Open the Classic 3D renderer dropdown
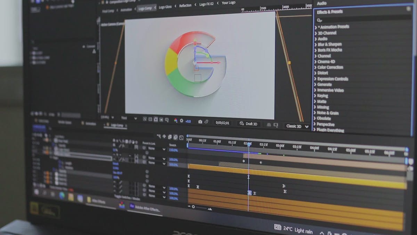Viewport: 417px width, 235px height. pyautogui.click(x=297, y=126)
